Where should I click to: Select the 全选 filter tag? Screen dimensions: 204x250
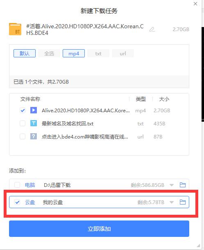point(49,53)
